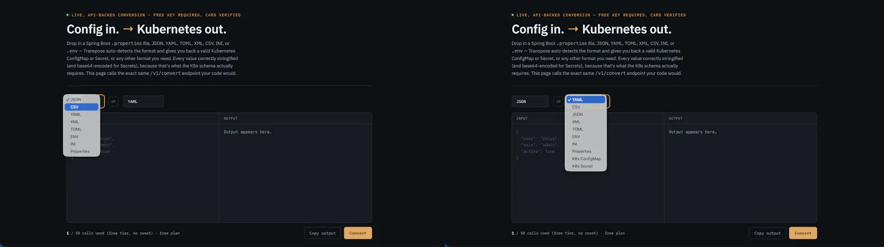The width and height of the screenshot is (884, 247).
Task: Click the OUTPUT header in the left panel
Action: pyautogui.click(x=230, y=118)
